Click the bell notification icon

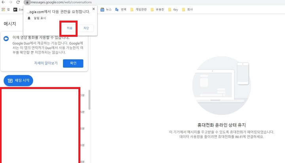(29, 18)
